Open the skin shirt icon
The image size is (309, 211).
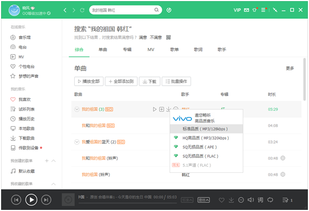click(255, 10)
